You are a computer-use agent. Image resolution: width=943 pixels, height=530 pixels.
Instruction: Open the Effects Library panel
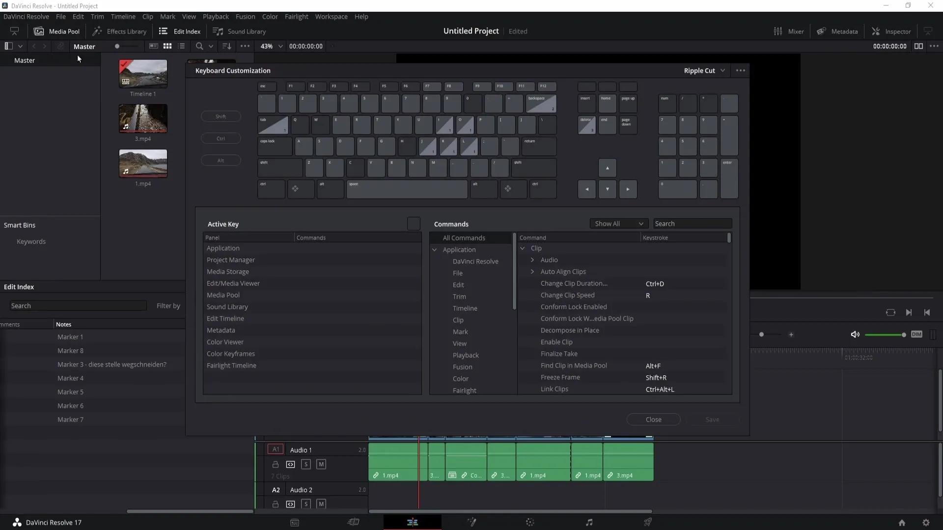click(120, 31)
